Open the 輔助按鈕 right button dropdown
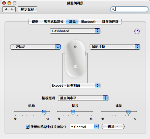 click(115, 47)
